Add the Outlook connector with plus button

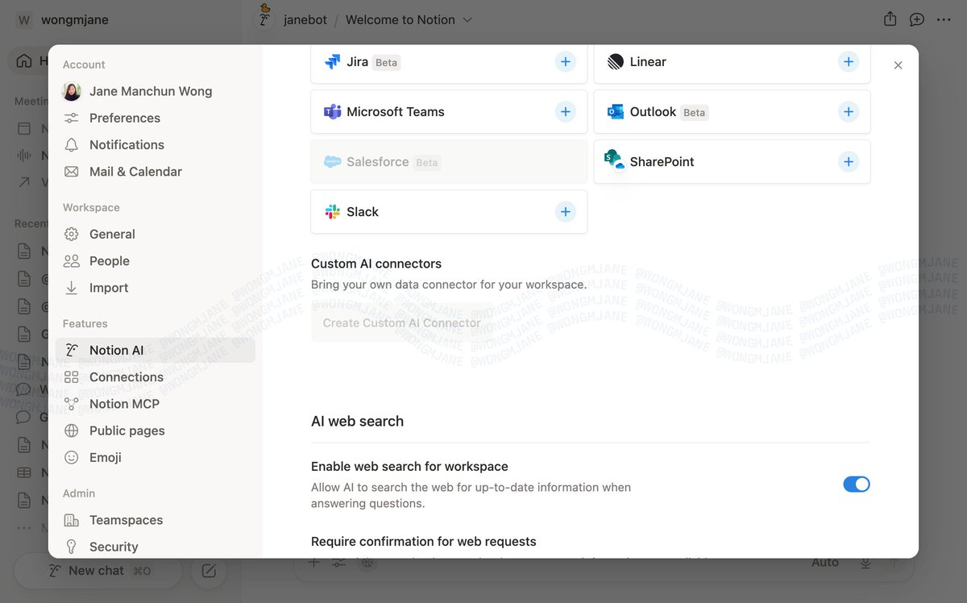(849, 112)
